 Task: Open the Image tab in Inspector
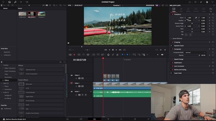click(x=203, y=10)
